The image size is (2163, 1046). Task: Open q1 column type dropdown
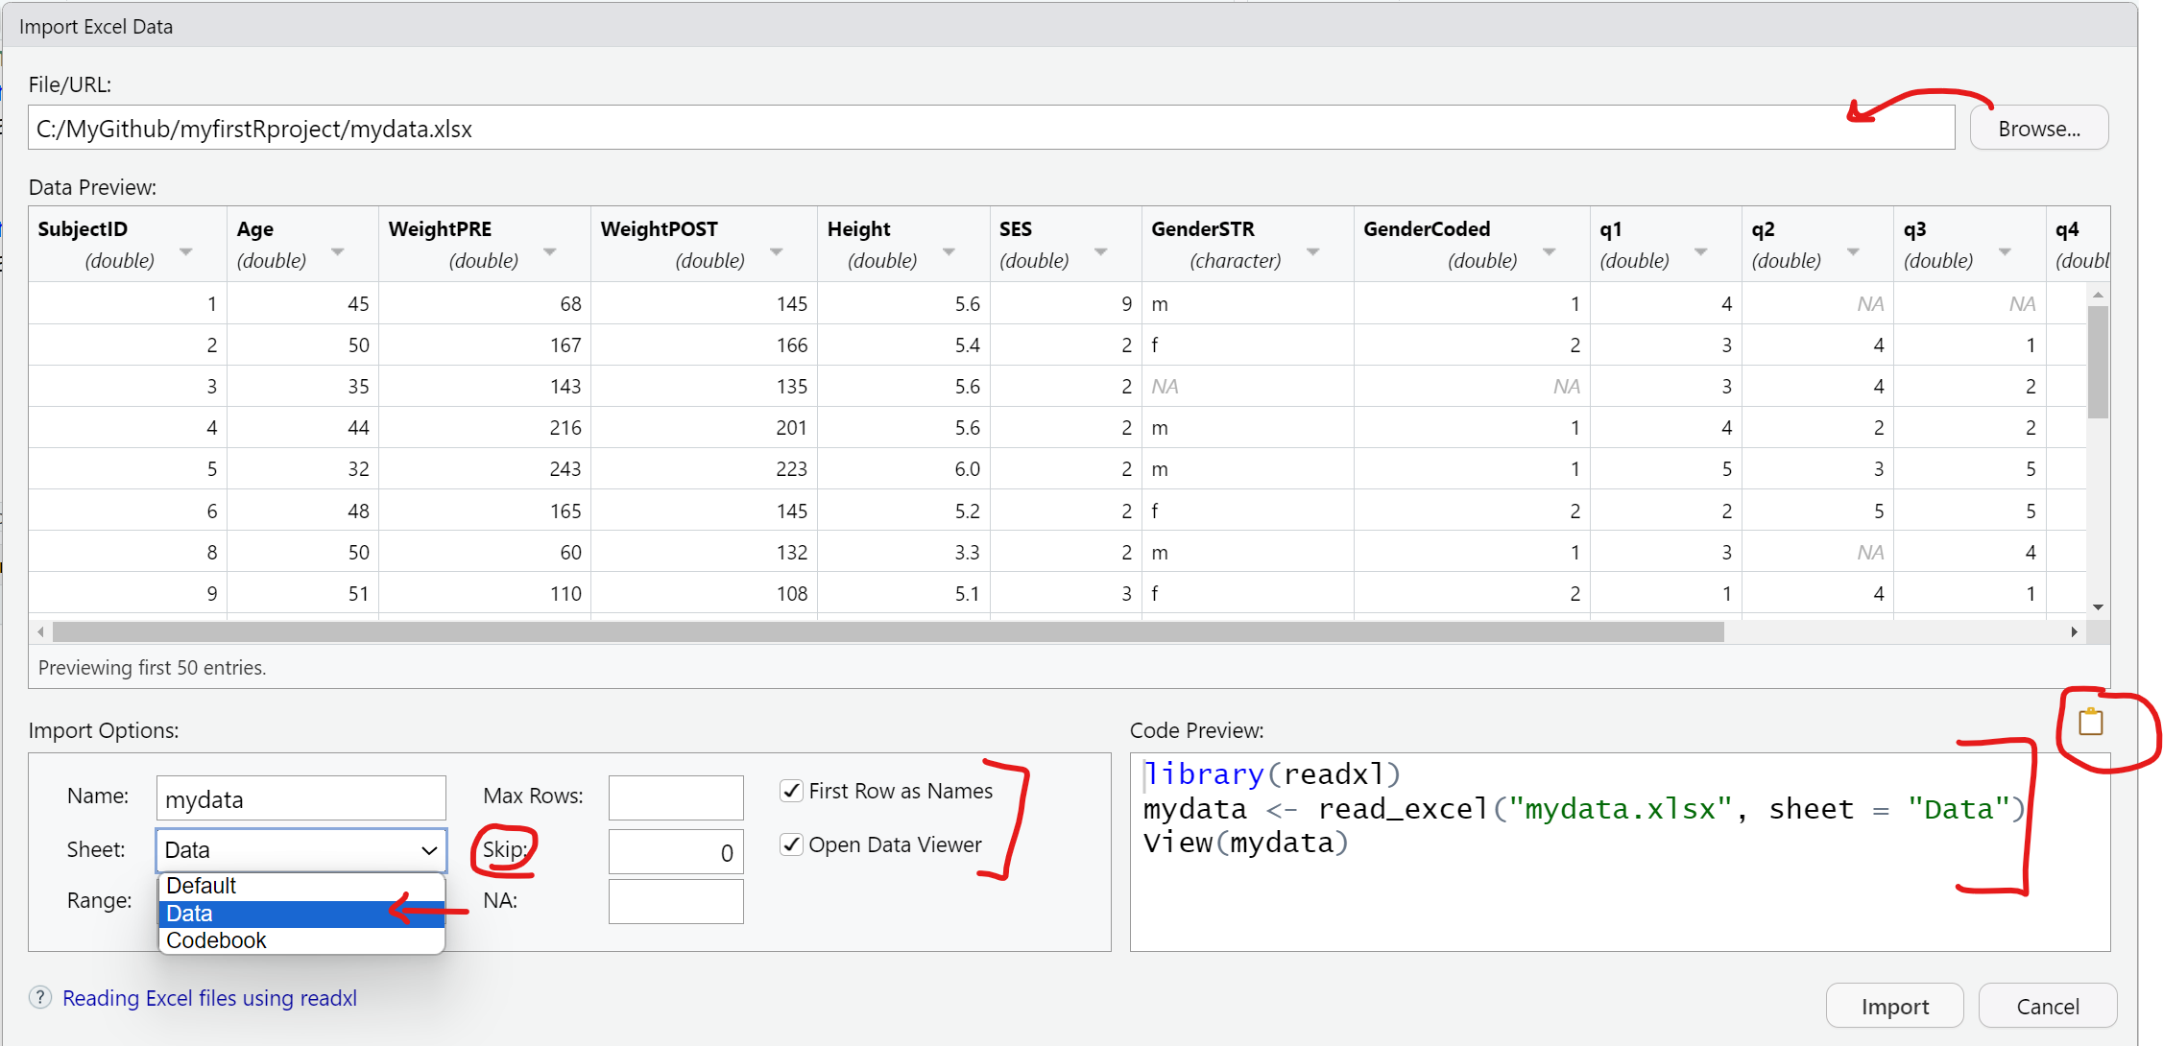[1701, 251]
